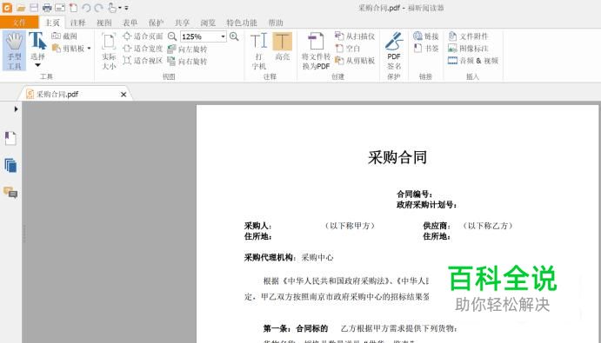Rotate view right with 向右旋转
The height and width of the screenshot is (343, 601).
tap(187, 62)
